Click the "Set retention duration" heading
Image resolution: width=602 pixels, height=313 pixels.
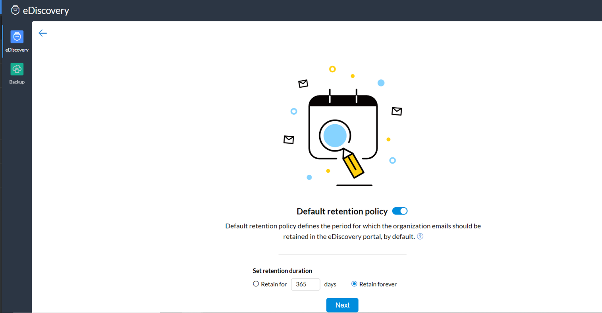pyautogui.click(x=282, y=270)
